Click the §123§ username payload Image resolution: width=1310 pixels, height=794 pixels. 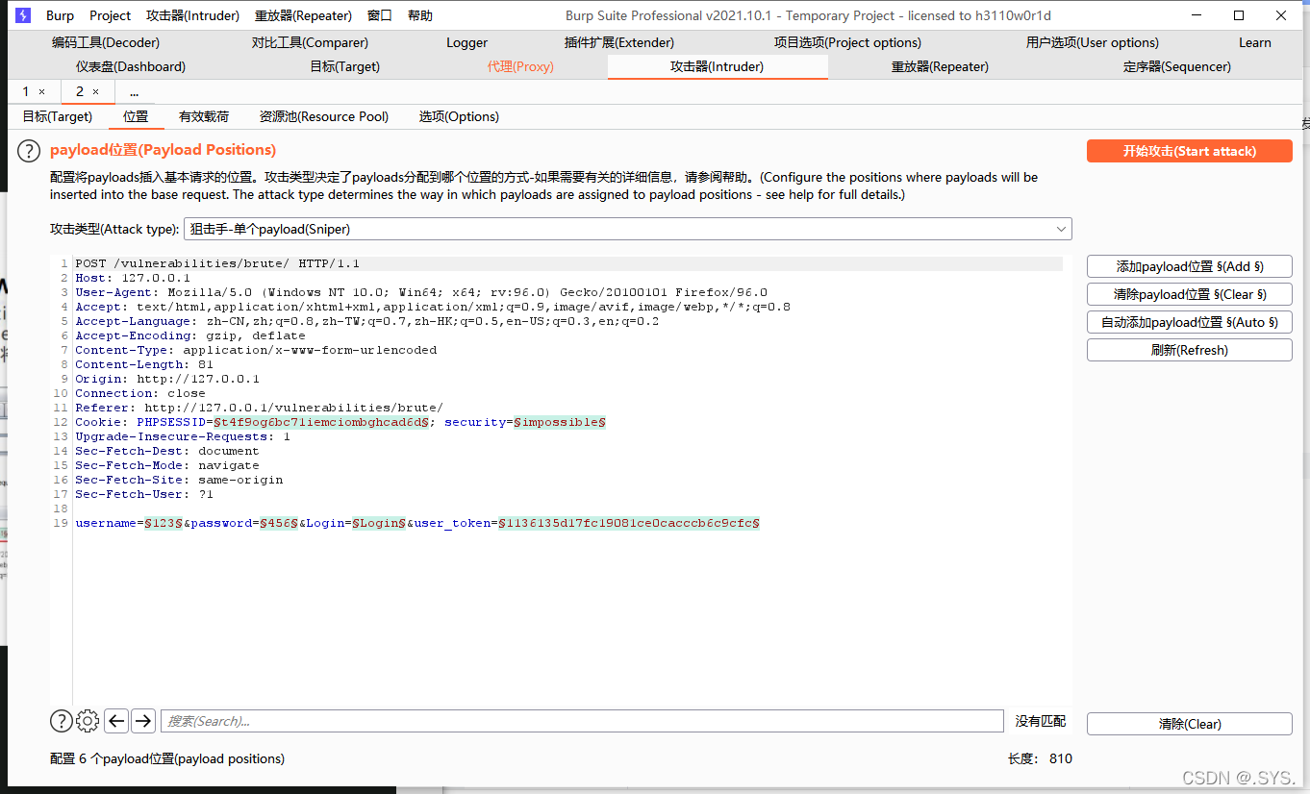tap(164, 523)
